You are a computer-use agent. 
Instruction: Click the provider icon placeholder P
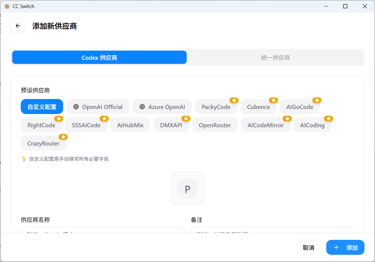tap(187, 189)
